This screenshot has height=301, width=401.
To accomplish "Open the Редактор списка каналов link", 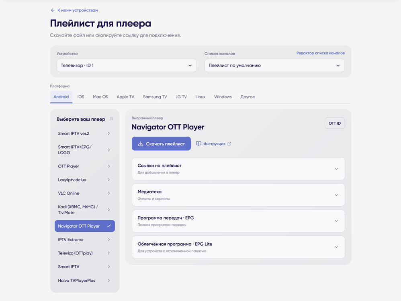I will click(321, 53).
